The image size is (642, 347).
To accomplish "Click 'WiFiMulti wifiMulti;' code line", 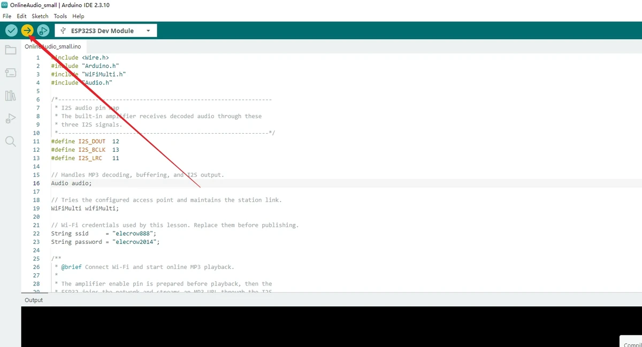I will coord(85,209).
